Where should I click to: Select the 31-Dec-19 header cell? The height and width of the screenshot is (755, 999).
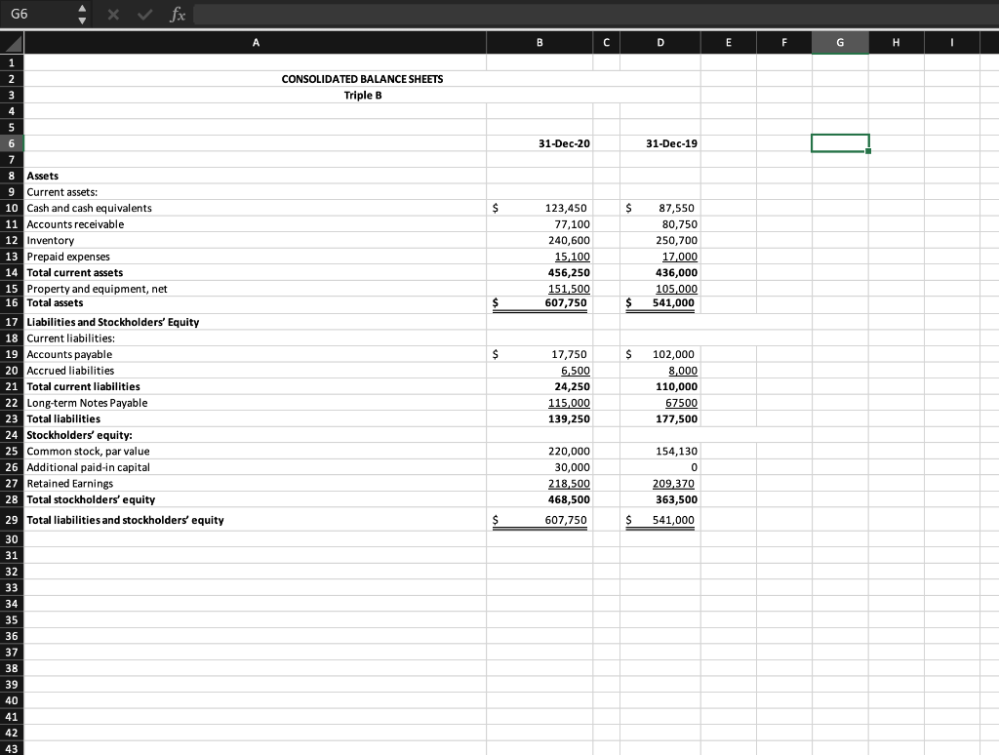pyautogui.click(x=659, y=142)
